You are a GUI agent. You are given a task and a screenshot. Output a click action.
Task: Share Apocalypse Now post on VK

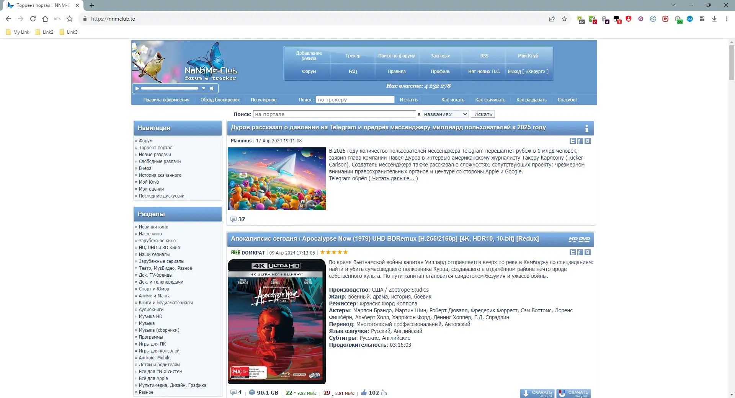pos(588,252)
